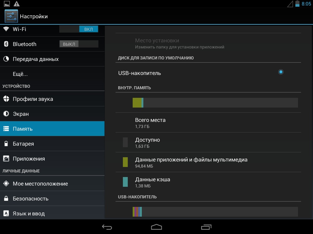Turn off the Wi-Fi switch

click(x=79, y=29)
